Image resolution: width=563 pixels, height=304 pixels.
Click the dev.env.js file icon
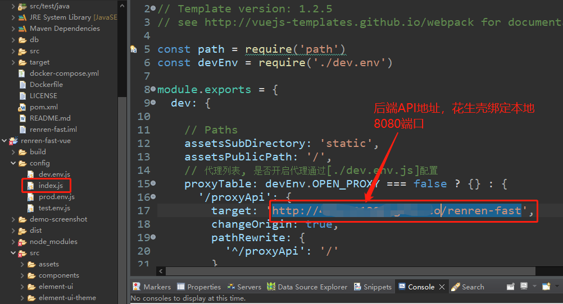(x=31, y=174)
